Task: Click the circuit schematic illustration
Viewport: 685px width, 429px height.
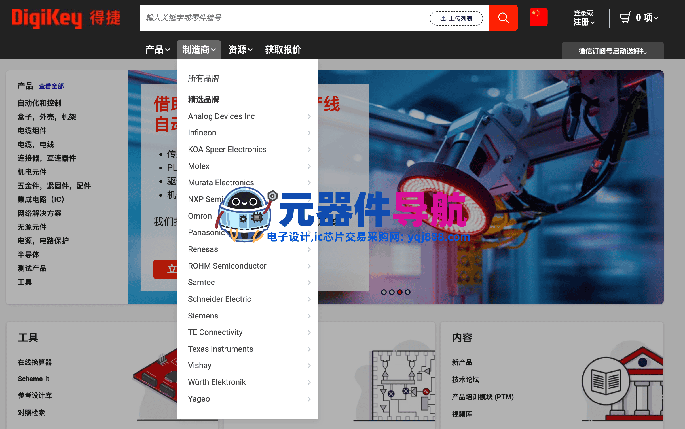Action: tap(403, 386)
